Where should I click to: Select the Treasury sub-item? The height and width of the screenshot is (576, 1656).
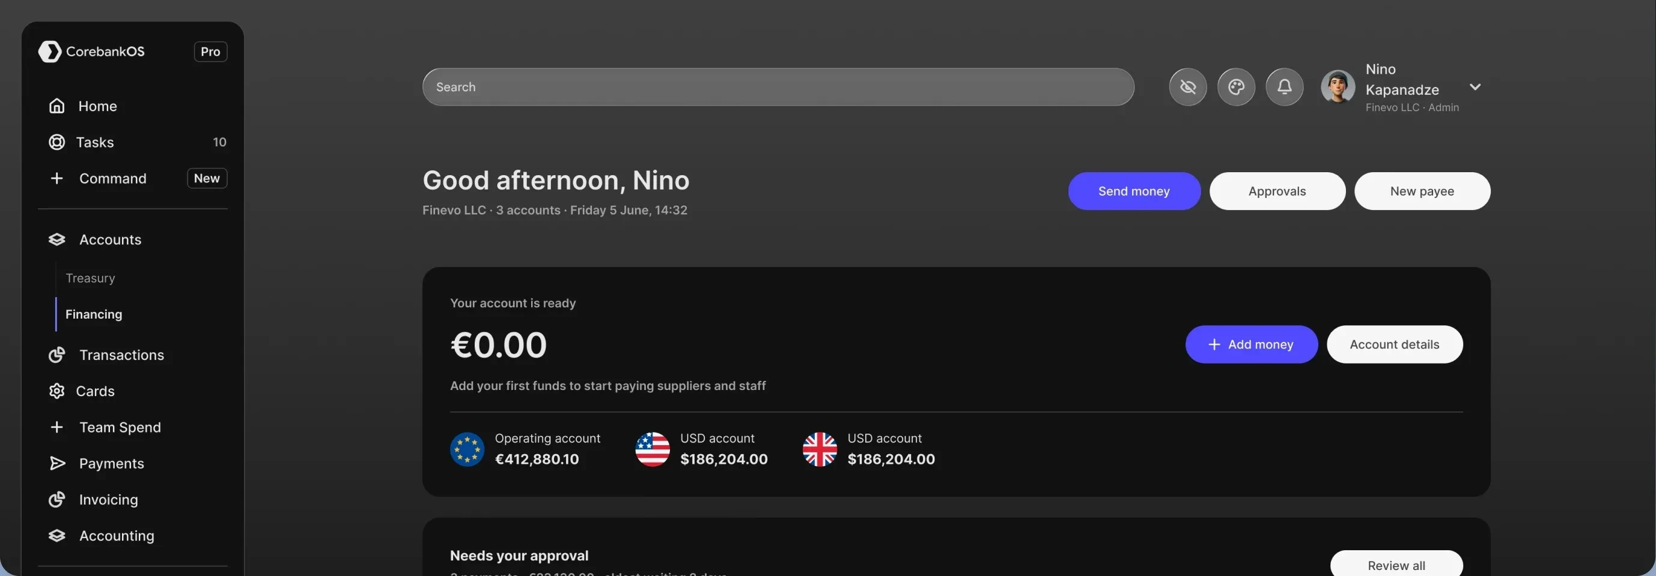point(90,278)
